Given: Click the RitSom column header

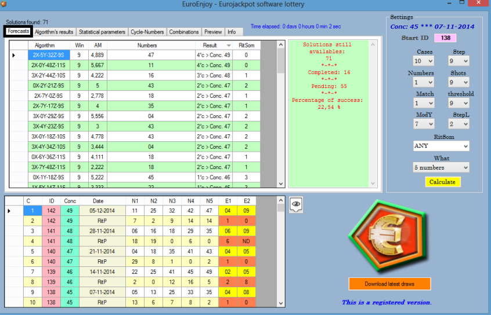Looking at the screenshot, I should click(247, 45).
